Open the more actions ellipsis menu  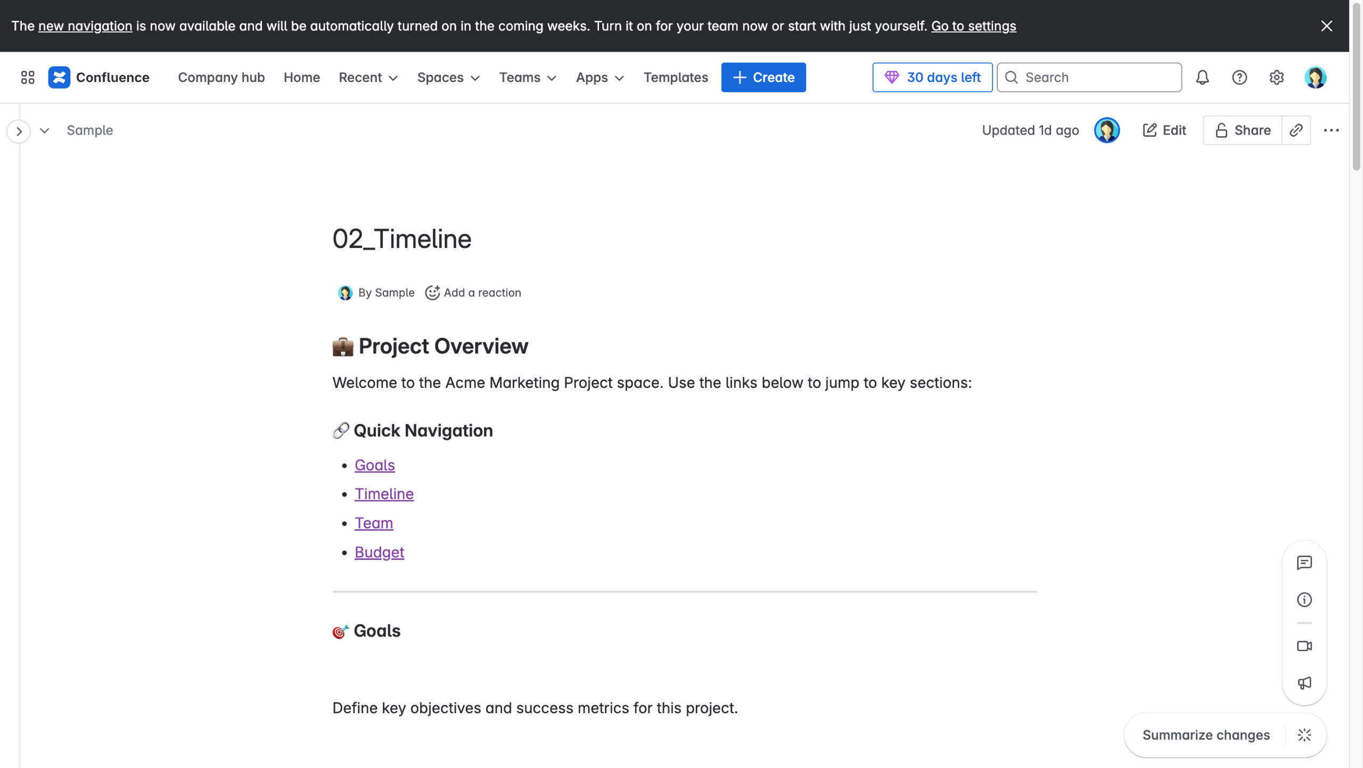tap(1331, 130)
